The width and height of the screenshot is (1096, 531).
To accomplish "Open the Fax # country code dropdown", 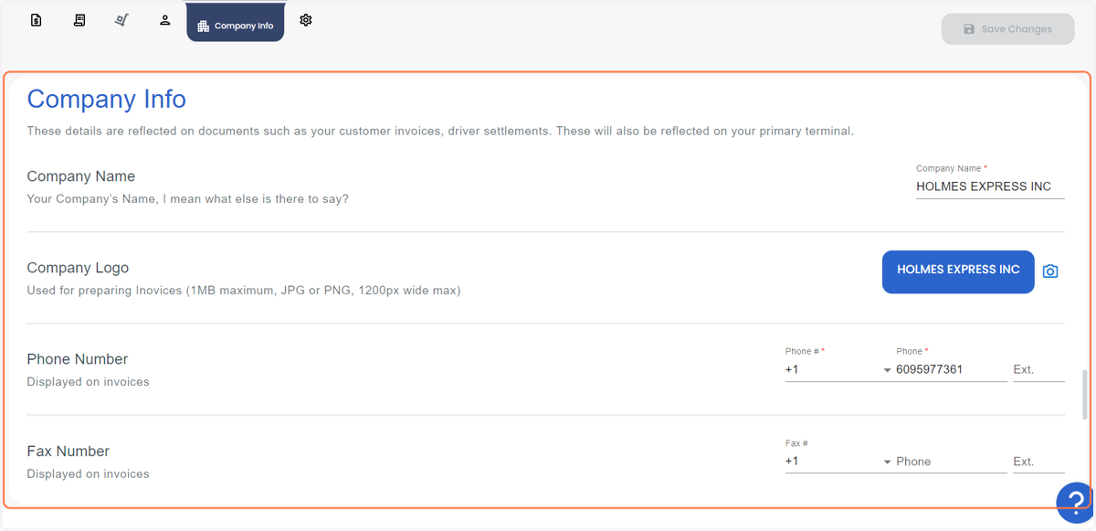I will coord(838,462).
